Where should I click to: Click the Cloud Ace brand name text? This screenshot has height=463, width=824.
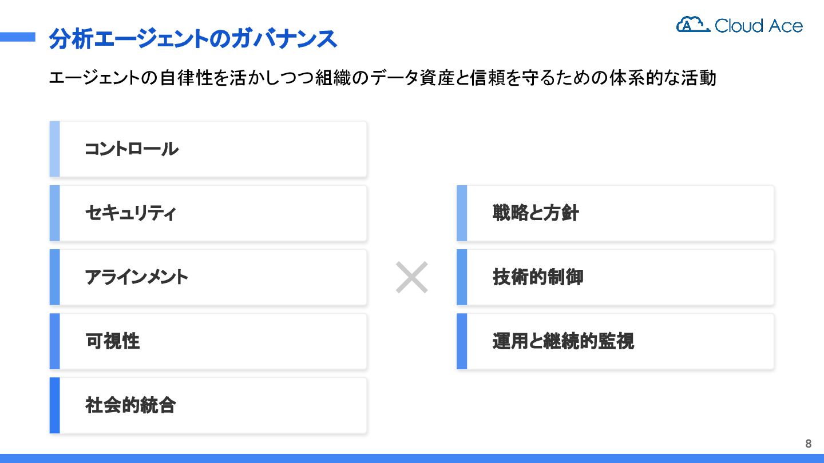[x=758, y=26]
